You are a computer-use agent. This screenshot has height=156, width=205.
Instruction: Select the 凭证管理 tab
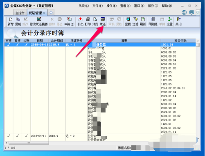(35, 13)
